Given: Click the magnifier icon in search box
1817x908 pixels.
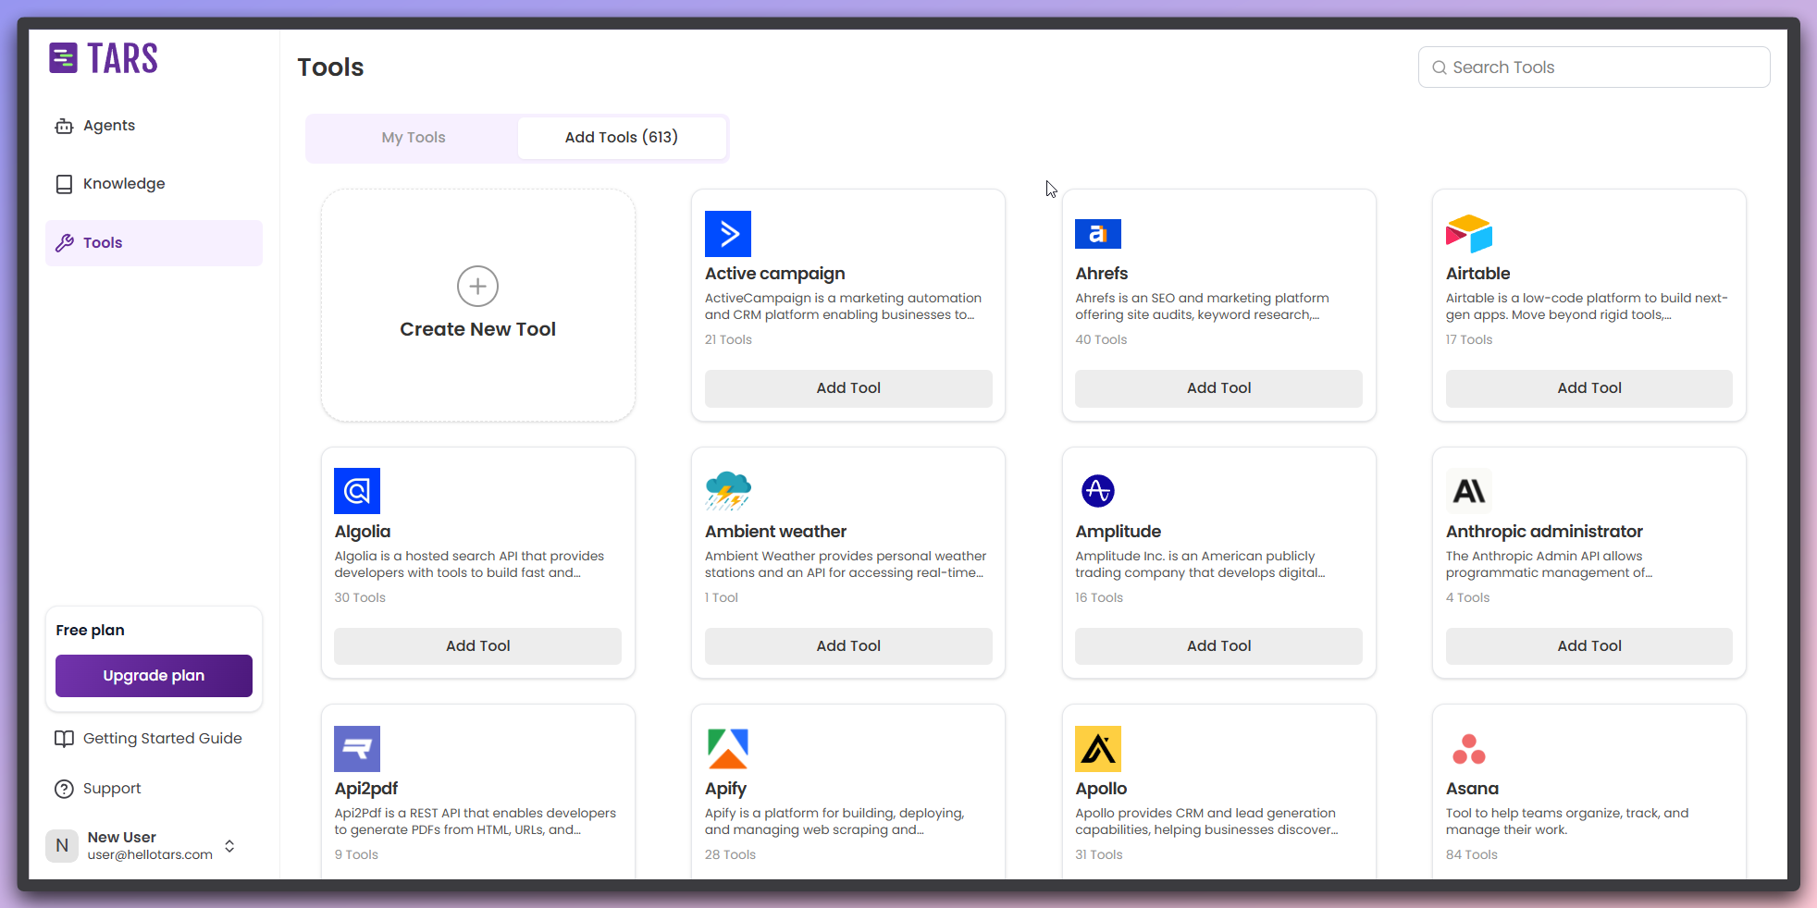Looking at the screenshot, I should coord(1440,67).
